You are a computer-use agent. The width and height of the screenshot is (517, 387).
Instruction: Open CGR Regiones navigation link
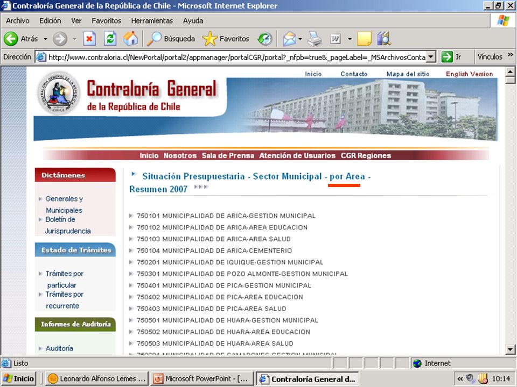click(x=366, y=156)
